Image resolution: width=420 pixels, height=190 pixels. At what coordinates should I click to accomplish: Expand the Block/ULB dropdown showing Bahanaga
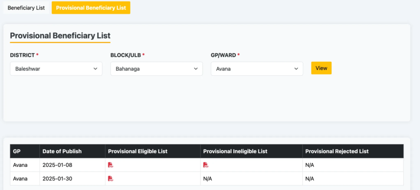click(x=157, y=69)
